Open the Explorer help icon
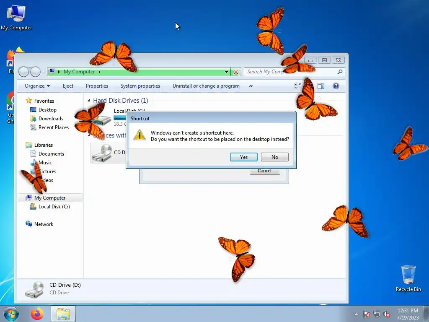 click(x=336, y=86)
